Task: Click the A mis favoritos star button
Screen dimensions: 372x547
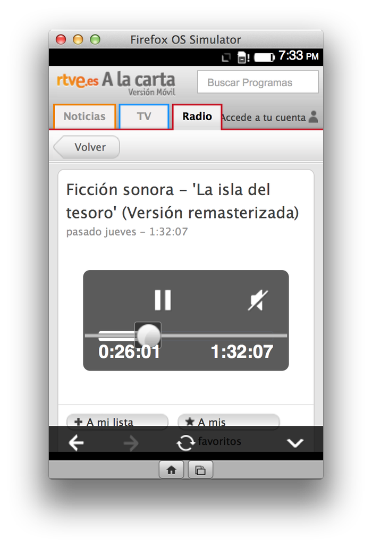Action: pyautogui.click(x=229, y=422)
